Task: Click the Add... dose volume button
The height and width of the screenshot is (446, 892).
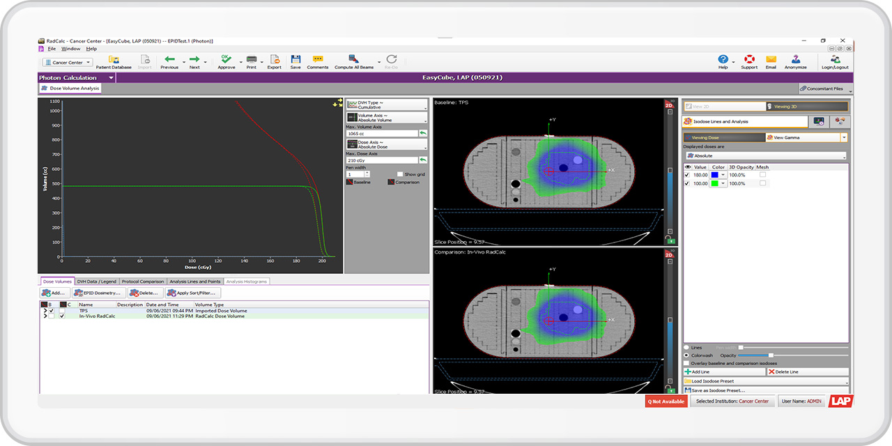Action: 55,293
